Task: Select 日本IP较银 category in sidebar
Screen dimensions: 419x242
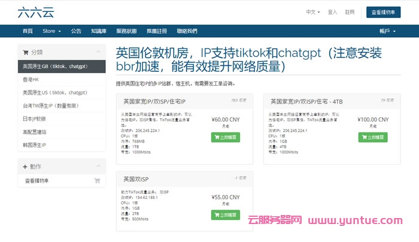Action: coord(35,119)
